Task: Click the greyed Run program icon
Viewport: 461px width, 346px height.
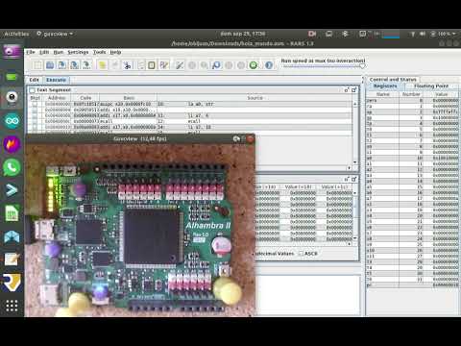Action: pyautogui.click(x=192, y=65)
